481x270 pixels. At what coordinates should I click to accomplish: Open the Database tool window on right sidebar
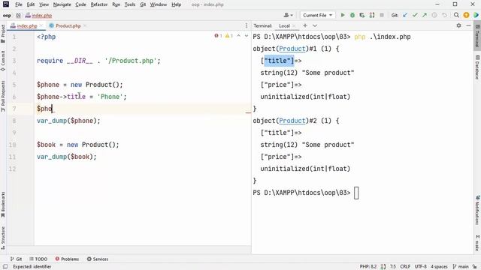[x=477, y=67]
